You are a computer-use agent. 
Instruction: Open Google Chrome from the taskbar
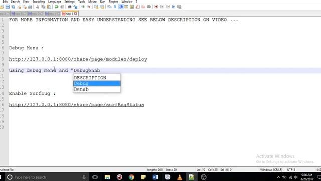pyautogui.click(x=131, y=177)
